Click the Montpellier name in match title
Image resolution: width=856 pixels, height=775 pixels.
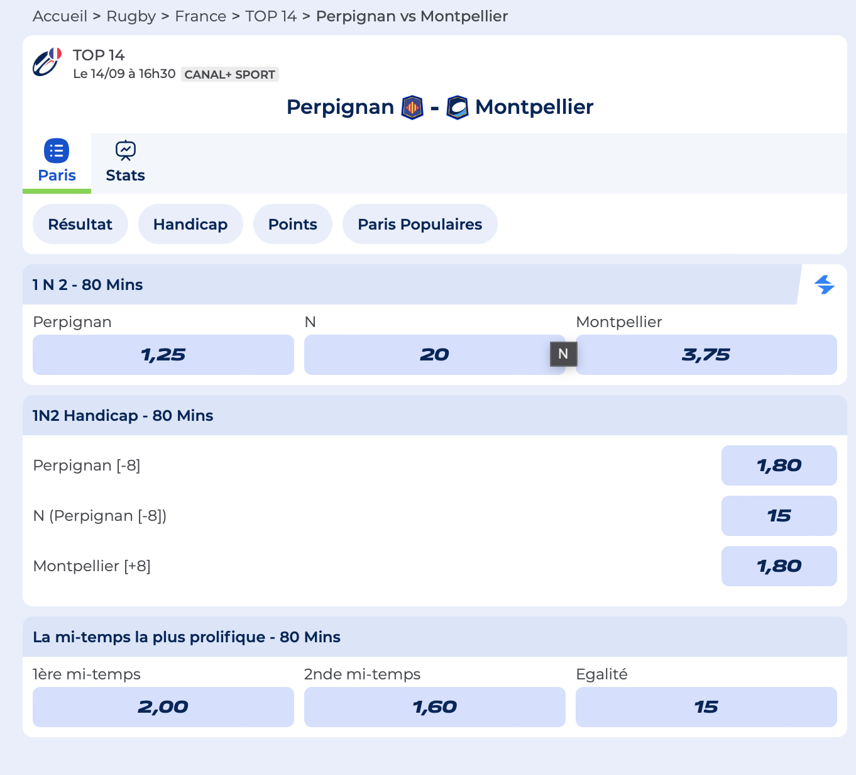click(534, 107)
